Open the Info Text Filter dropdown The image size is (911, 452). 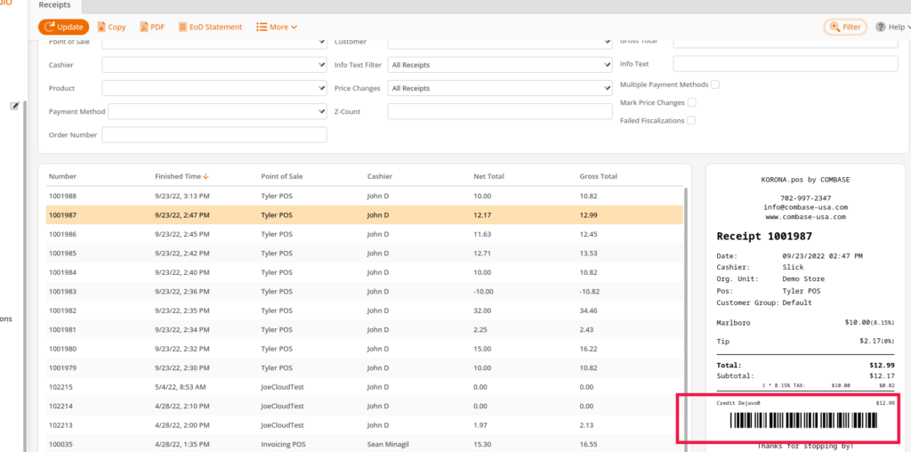coord(500,65)
